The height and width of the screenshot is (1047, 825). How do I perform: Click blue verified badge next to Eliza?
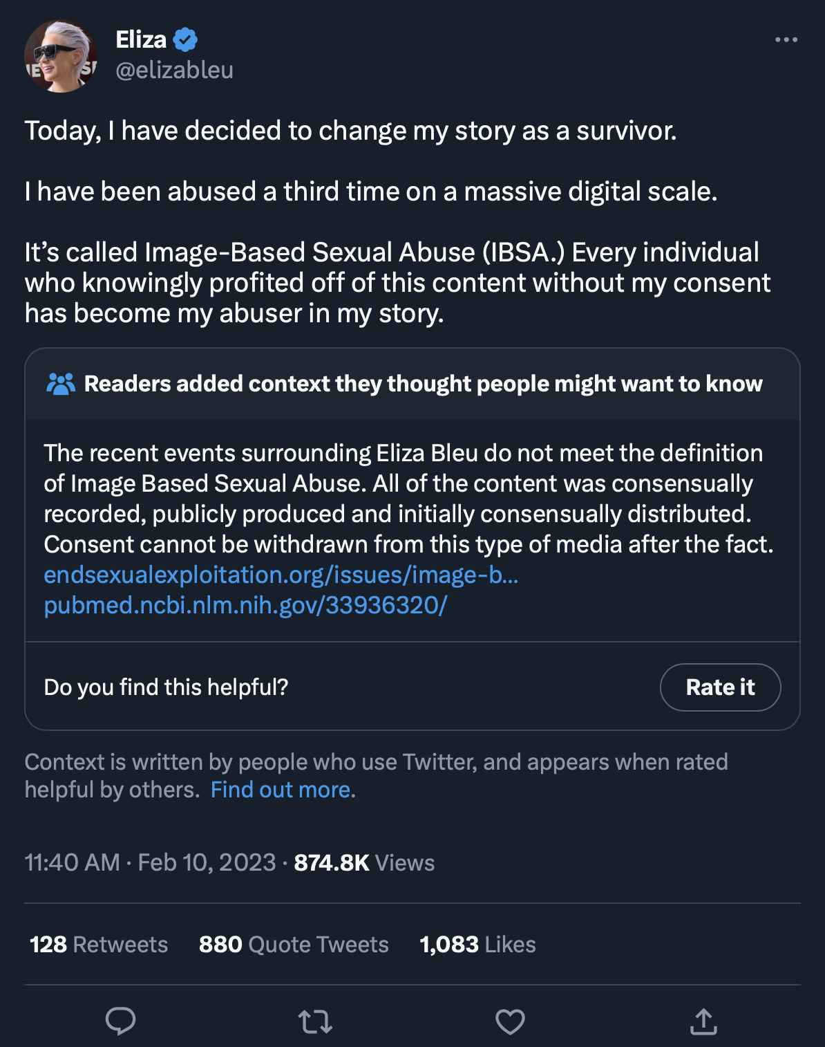click(x=185, y=40)
